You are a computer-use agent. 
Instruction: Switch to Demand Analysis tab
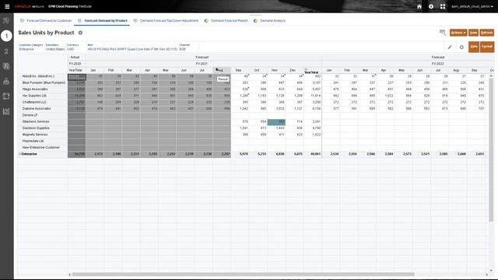[270, 21]
